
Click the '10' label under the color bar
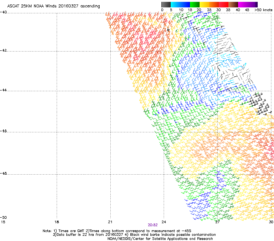[181, 10]
